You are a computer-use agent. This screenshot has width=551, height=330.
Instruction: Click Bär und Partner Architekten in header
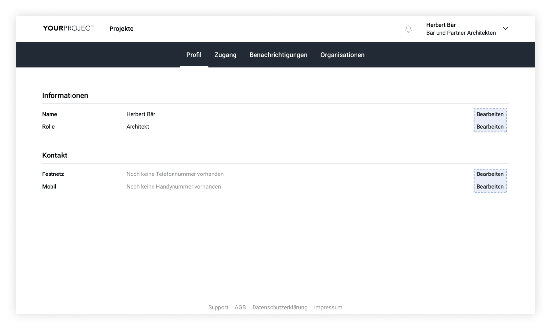pos(461,33)
